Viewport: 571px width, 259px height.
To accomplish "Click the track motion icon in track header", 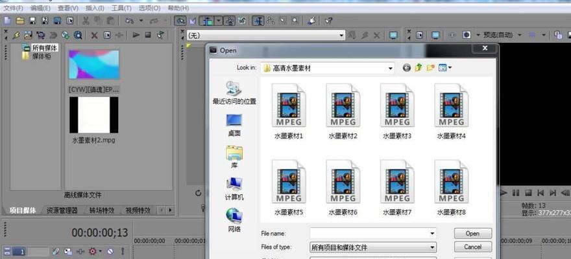I will [x=67, y=251].
